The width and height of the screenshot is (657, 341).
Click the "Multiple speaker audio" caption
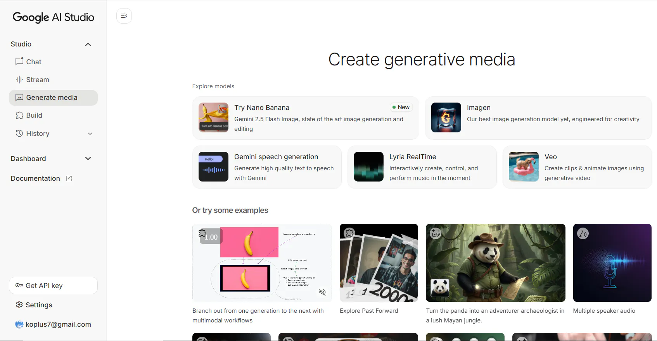pyautogui.click(x=604, y=311)
